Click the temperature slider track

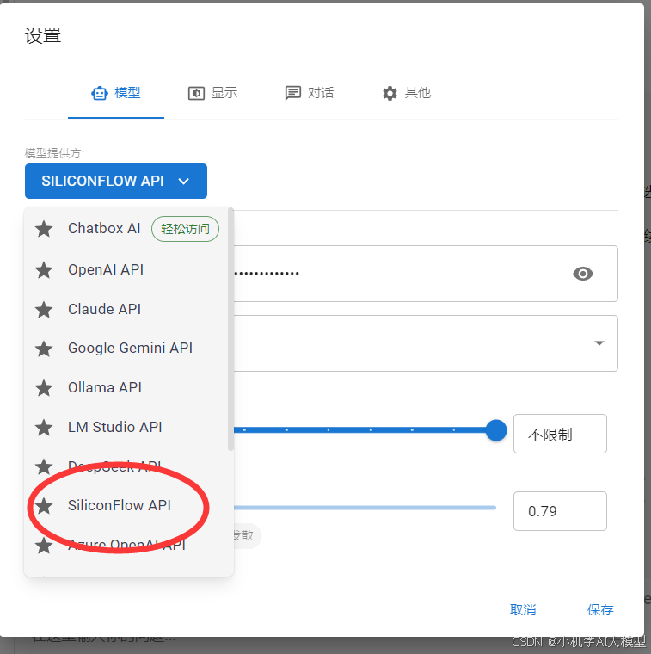point(365,508)
